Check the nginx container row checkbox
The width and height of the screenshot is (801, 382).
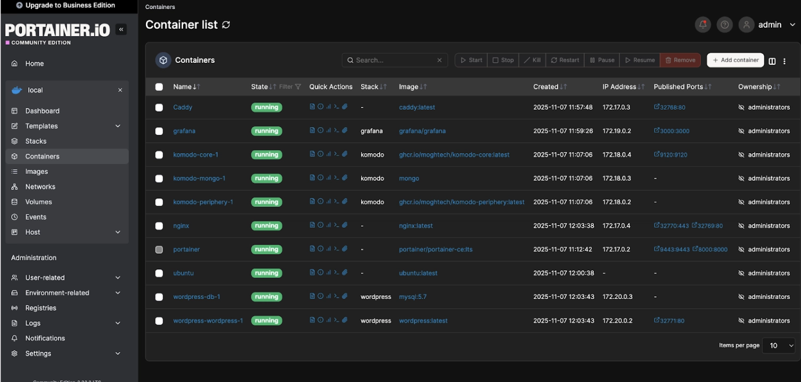click(x=159, y=225)
